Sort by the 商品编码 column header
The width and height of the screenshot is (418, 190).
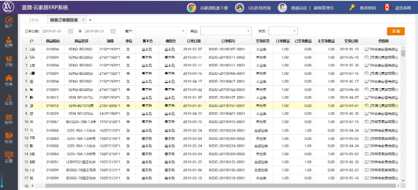coord(53,41)
